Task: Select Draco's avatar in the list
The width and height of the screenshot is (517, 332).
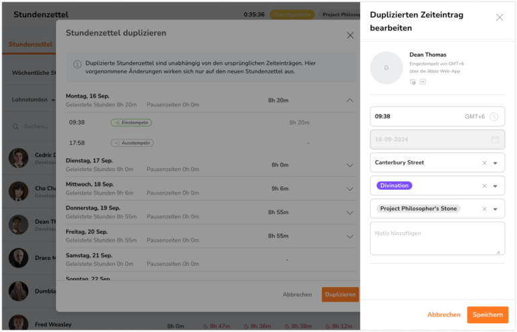Action: (x=18, y=258)
